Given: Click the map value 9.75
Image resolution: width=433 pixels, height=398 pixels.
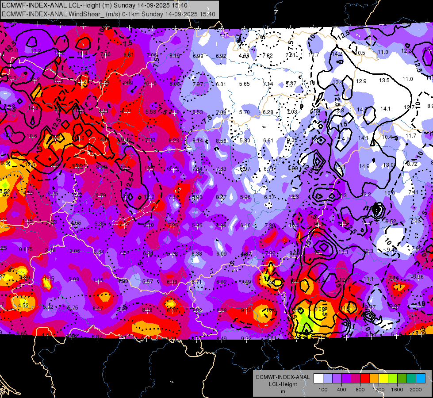Looking at the screenshot, I should pyautogui.click(x=53, y=194).
